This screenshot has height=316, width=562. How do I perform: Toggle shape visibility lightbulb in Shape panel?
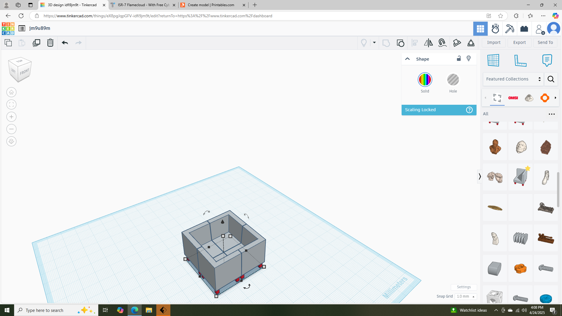coord(469,59)
